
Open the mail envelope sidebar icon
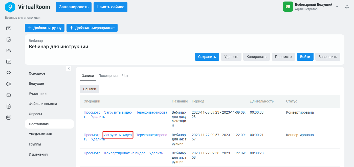pos(9,95)
